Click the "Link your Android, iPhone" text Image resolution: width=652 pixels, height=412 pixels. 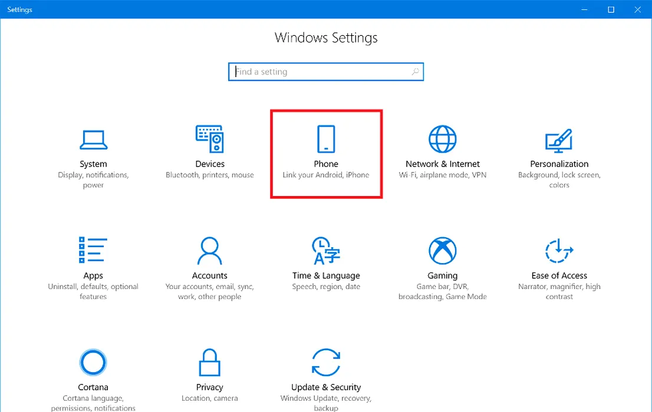(326, 175)
